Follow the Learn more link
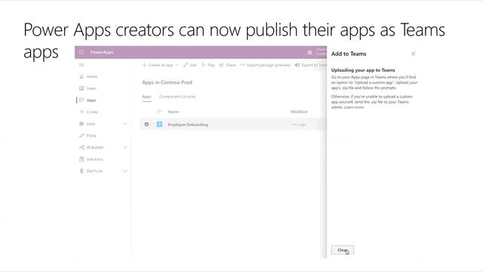 pyautogui.click(x=354, y=107)
